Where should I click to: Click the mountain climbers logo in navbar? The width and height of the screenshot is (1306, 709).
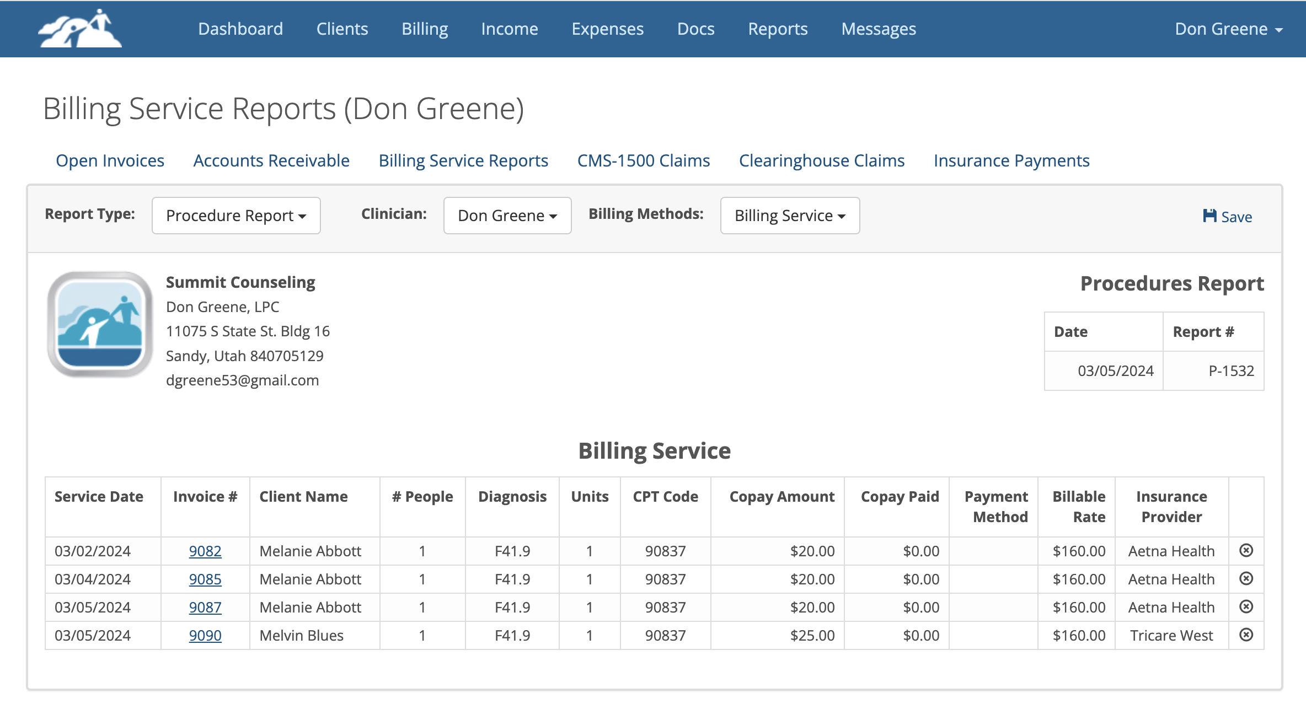point(80,29)
